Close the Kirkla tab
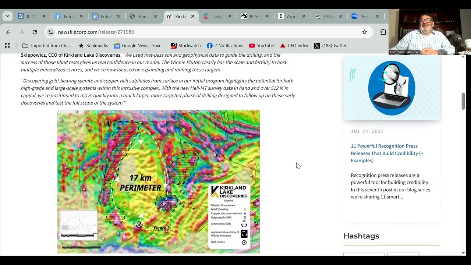 (192, 17)
